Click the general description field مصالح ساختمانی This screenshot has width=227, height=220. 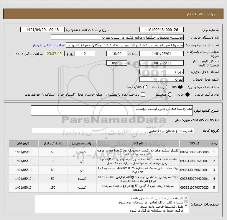click(x=112, y=110)
